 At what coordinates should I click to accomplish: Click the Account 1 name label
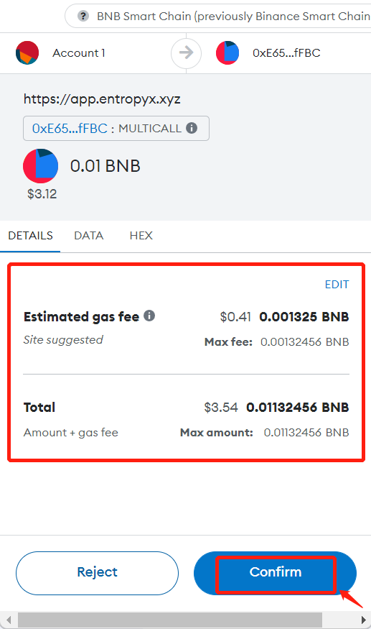[x=79, y=53]
